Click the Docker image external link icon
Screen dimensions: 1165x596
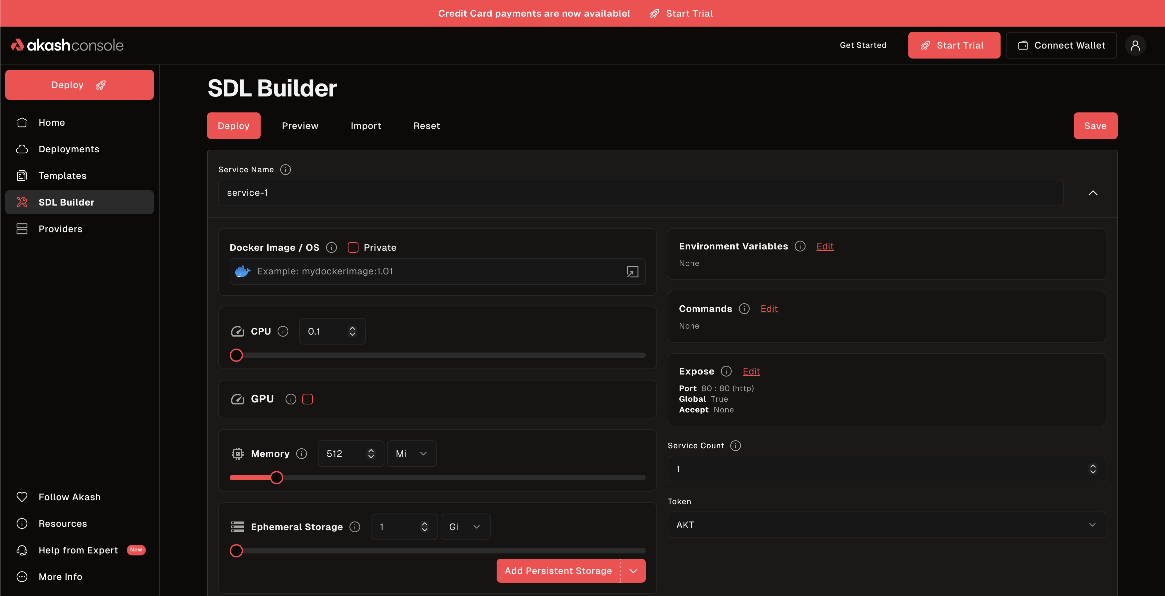pyautogui.click(x=632, y=272)
